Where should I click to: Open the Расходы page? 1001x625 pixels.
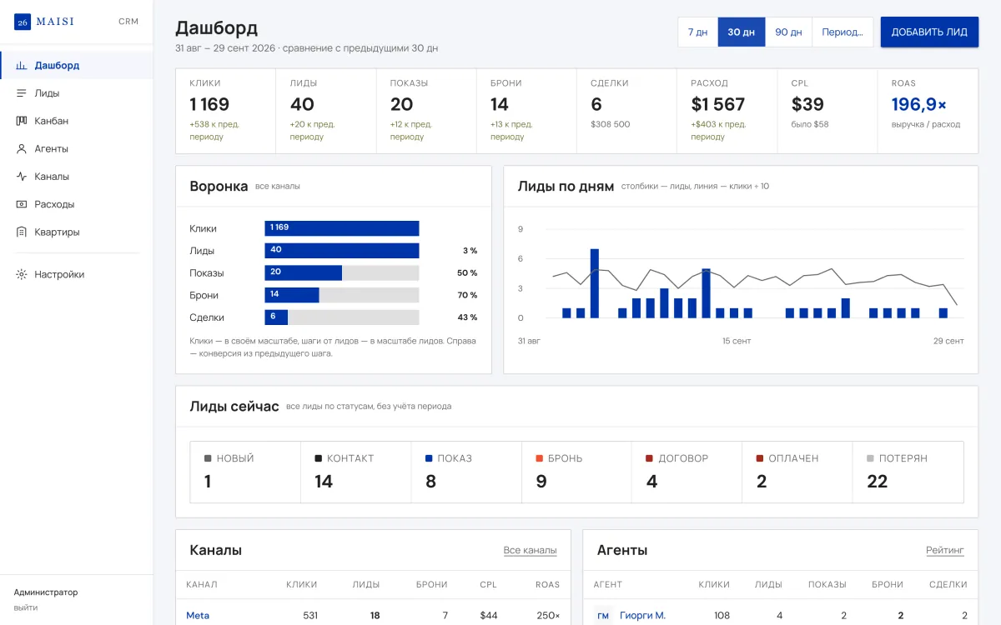pyautogui.click(x=77, y=204)
